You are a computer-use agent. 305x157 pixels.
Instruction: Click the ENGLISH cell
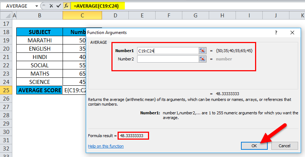[x=39, y=48]
